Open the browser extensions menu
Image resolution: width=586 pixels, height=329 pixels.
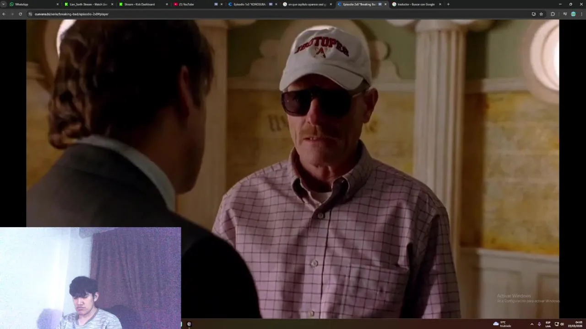553,14
